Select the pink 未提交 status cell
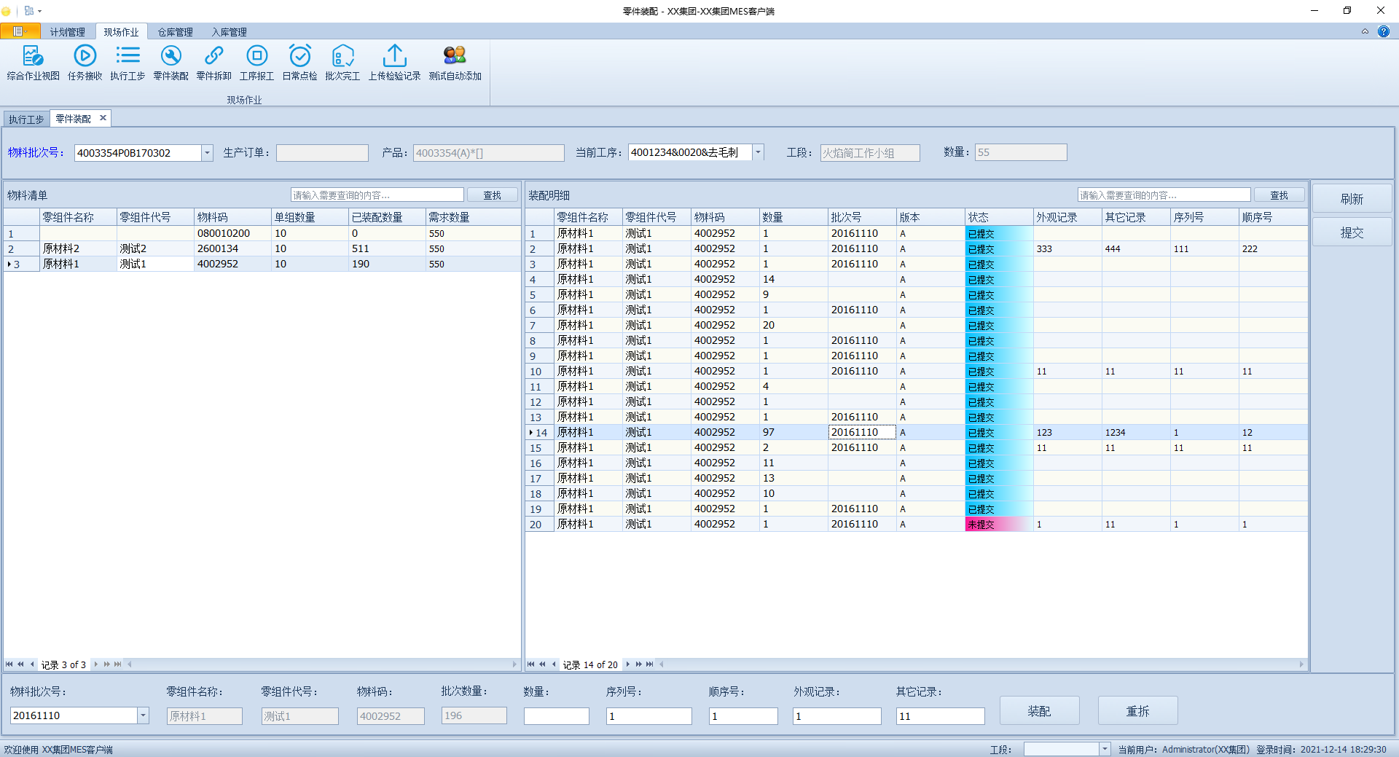Image resolution: width=1399 pixels, height=757 pixels. tap(999, 524)
